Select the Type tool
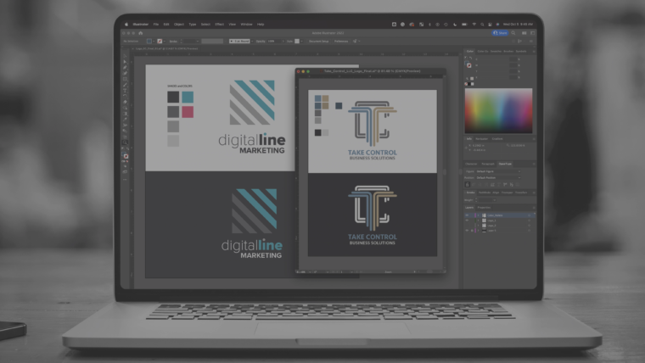The image size is (645, 363). point(126,90)
